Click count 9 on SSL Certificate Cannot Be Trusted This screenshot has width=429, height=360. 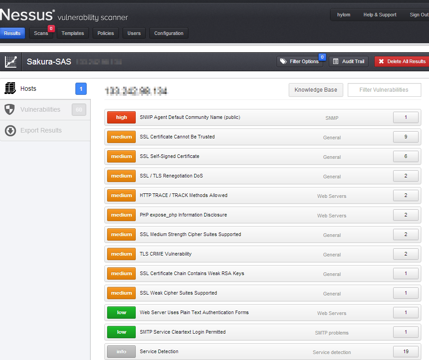pos(406,137)
